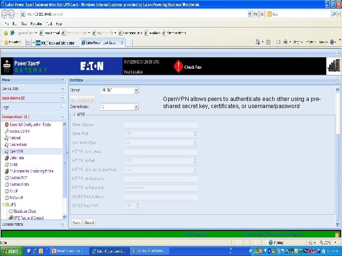
Task: Click the SOCKS Proxy Port stepper
Action: (138, 205)
